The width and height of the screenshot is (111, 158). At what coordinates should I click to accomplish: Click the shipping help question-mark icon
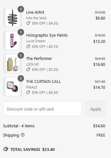coord(23,135)
